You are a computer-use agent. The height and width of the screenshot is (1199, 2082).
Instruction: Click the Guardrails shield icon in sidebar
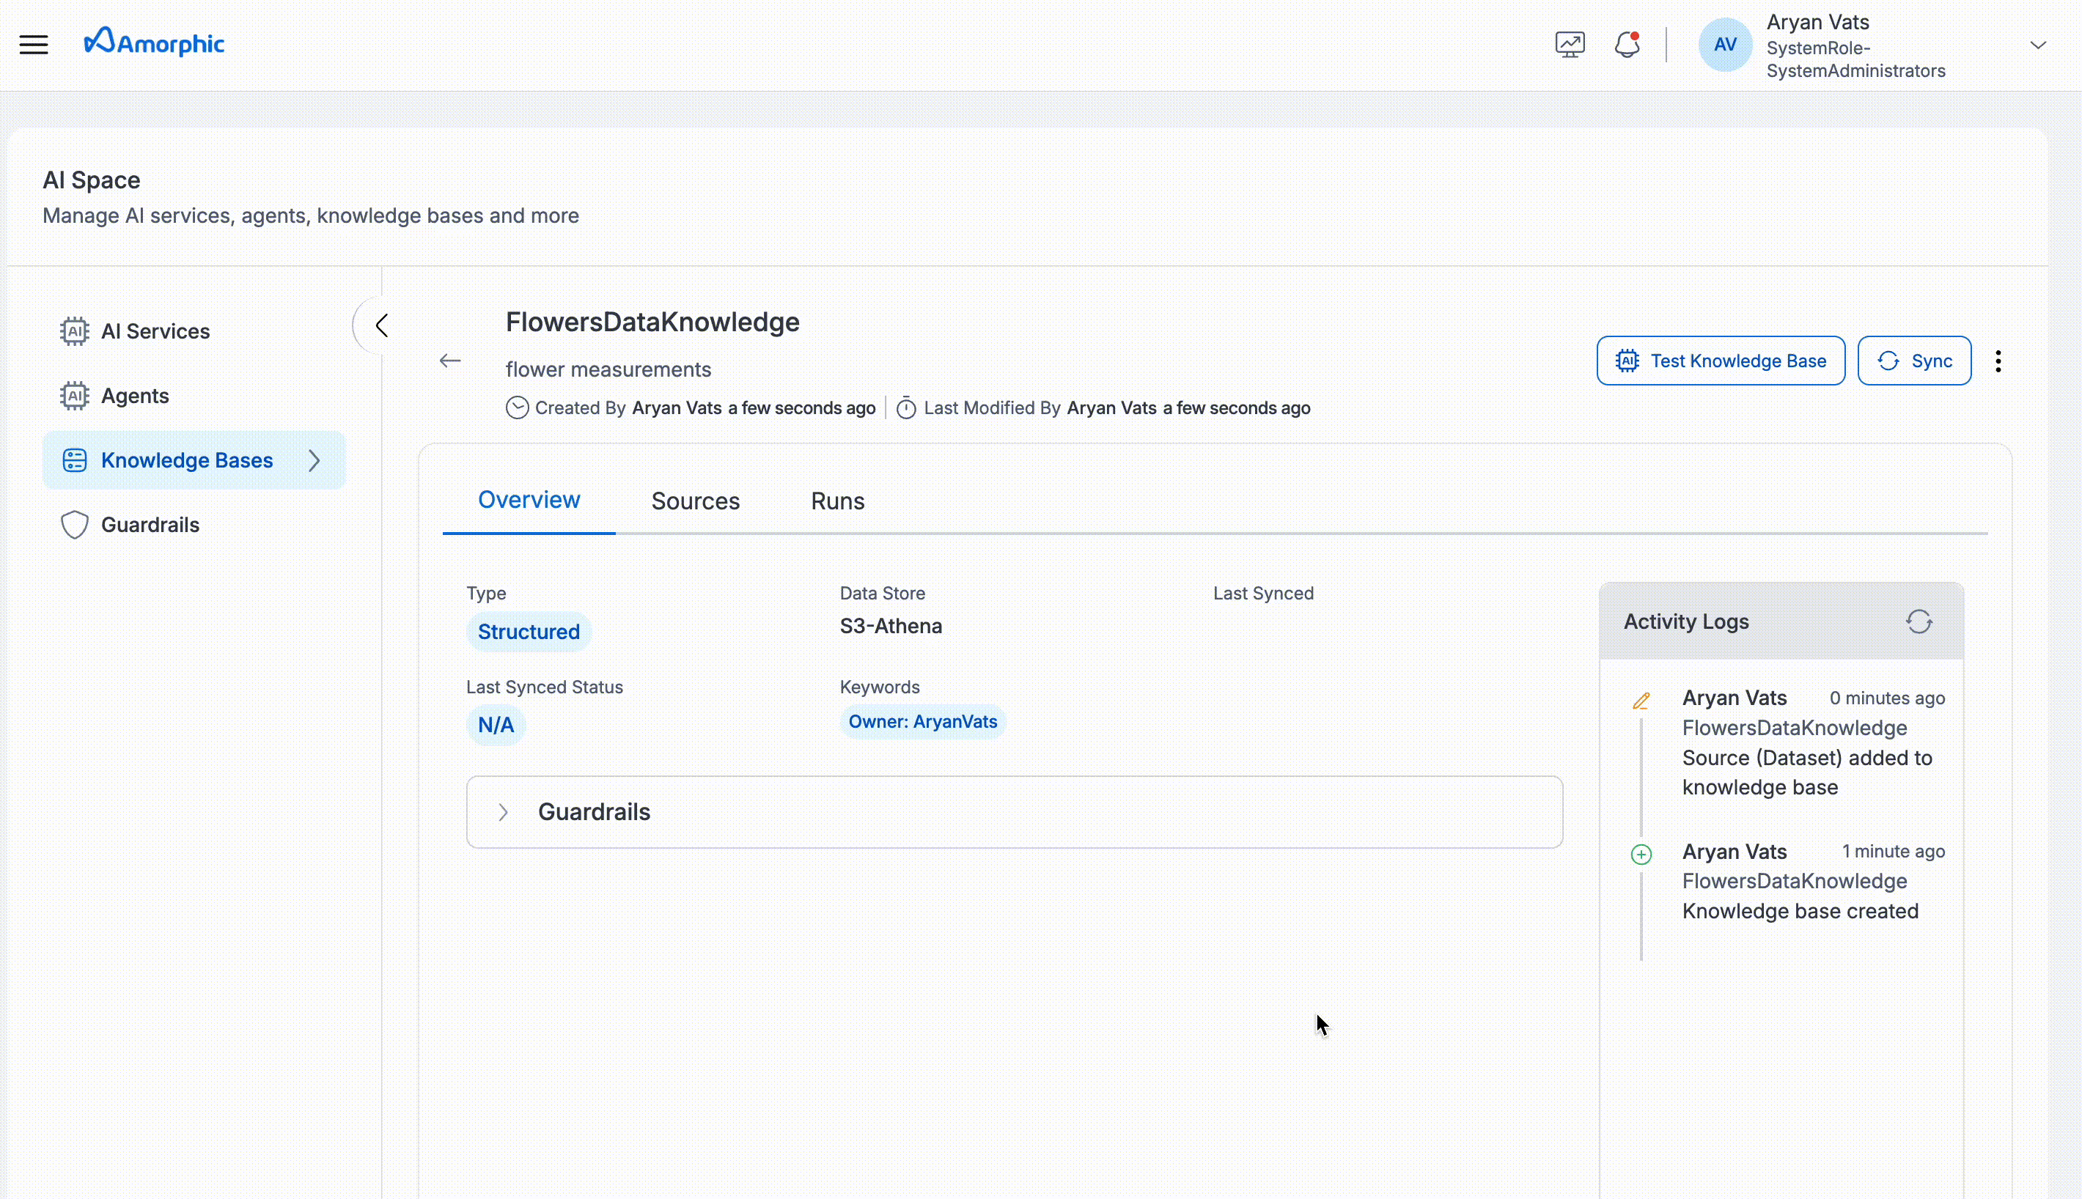74,525
